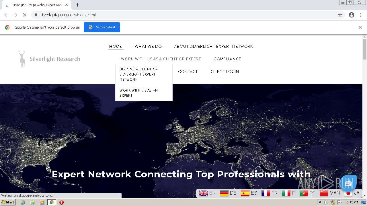
Task: Switch site language to Mandarin flag
Action: coord(324,193)
